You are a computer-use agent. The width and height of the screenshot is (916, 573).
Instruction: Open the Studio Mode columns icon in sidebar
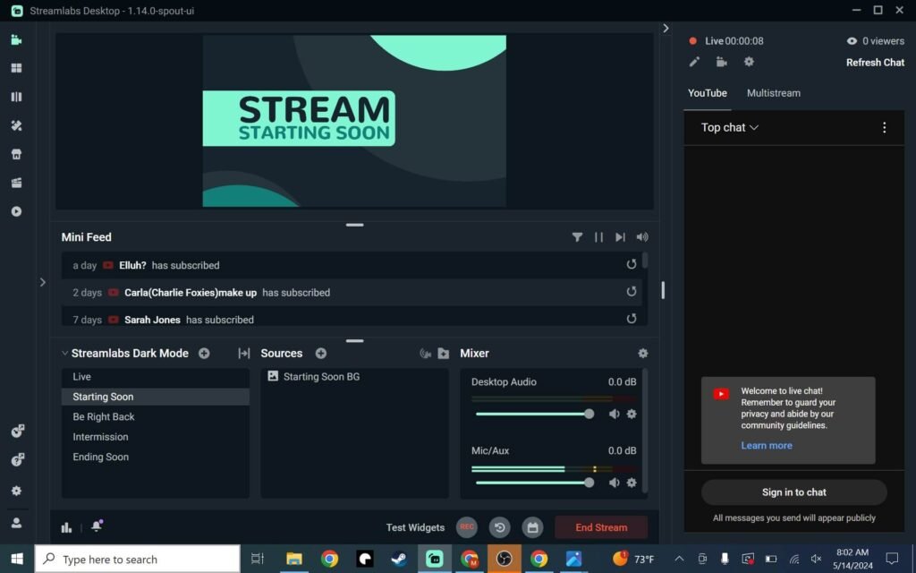[16, 97]
